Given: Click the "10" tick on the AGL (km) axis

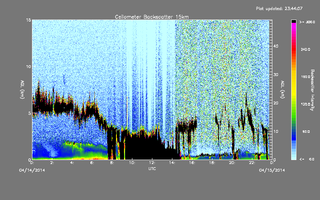Looking at the screenshot, I should pos(28,66).
